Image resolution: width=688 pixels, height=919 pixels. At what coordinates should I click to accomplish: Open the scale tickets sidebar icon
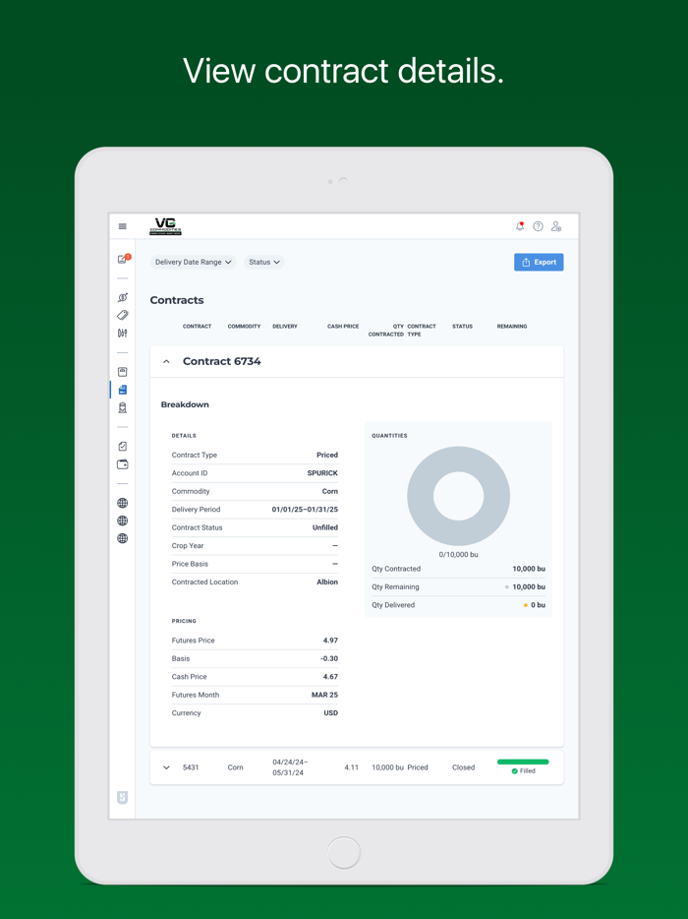[123, 372]
